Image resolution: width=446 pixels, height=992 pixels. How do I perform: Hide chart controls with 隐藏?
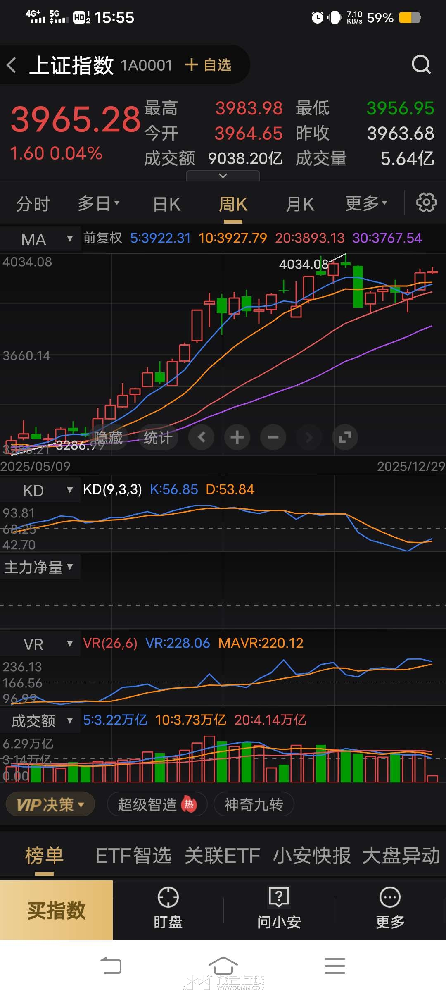coord(108,437)
